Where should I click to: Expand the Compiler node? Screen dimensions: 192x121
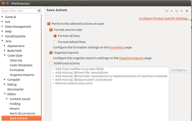tap(5, 79)
